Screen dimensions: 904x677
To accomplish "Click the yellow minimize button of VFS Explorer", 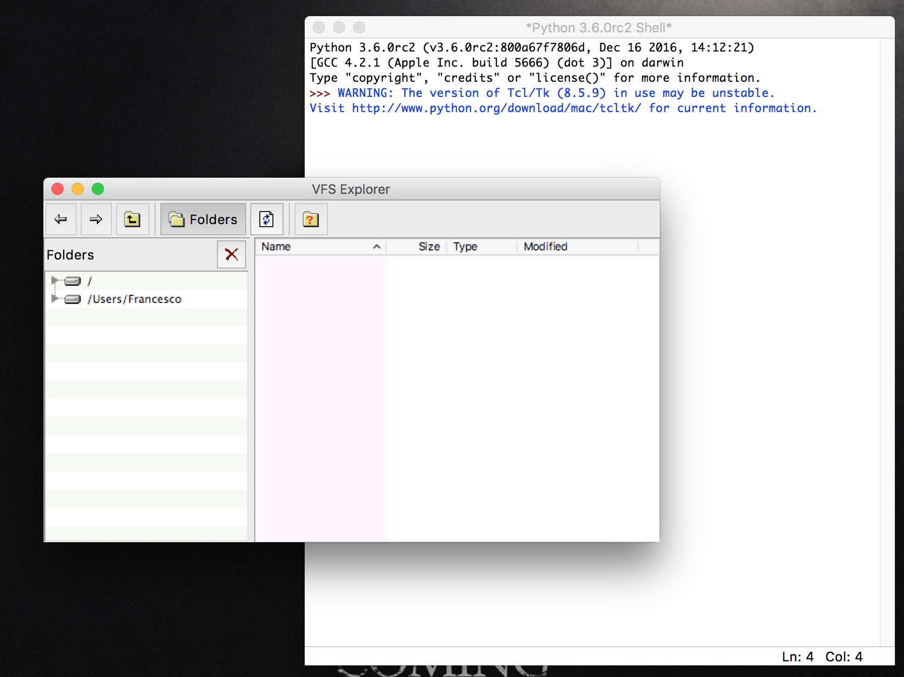I will (x=78, y=189).
